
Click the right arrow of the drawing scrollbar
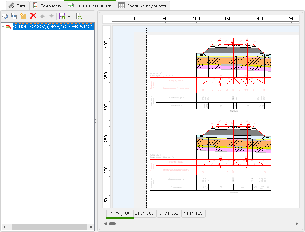(297, 224)
